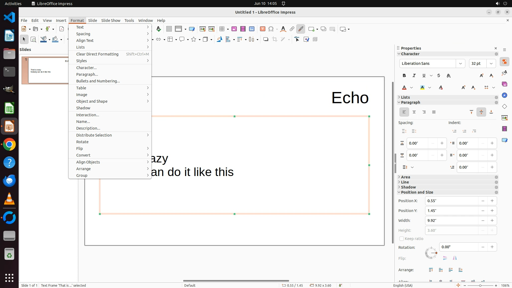Viewport: 512px width, 288px height.
Task: Click the Display Grid toolbar icon
Action: 169,29
